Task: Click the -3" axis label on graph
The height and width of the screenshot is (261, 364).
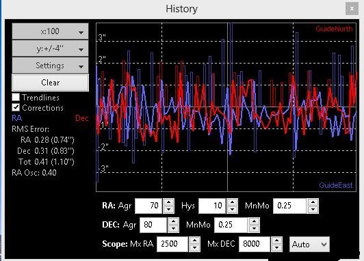Action: point(103,169)
